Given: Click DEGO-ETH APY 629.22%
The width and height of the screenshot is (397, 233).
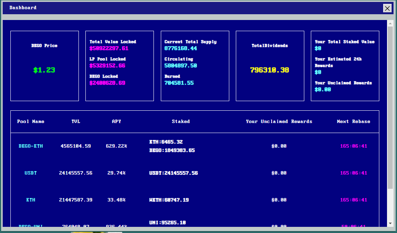Looking at the screenshot, I should pyautogui.click(x=117, y=146).
